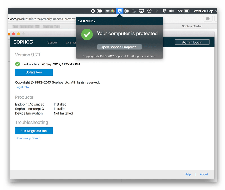This screenshot has width=225, height=190.
Task: Click the screen recording camera menu bar icon
Action: click(93, 11)
